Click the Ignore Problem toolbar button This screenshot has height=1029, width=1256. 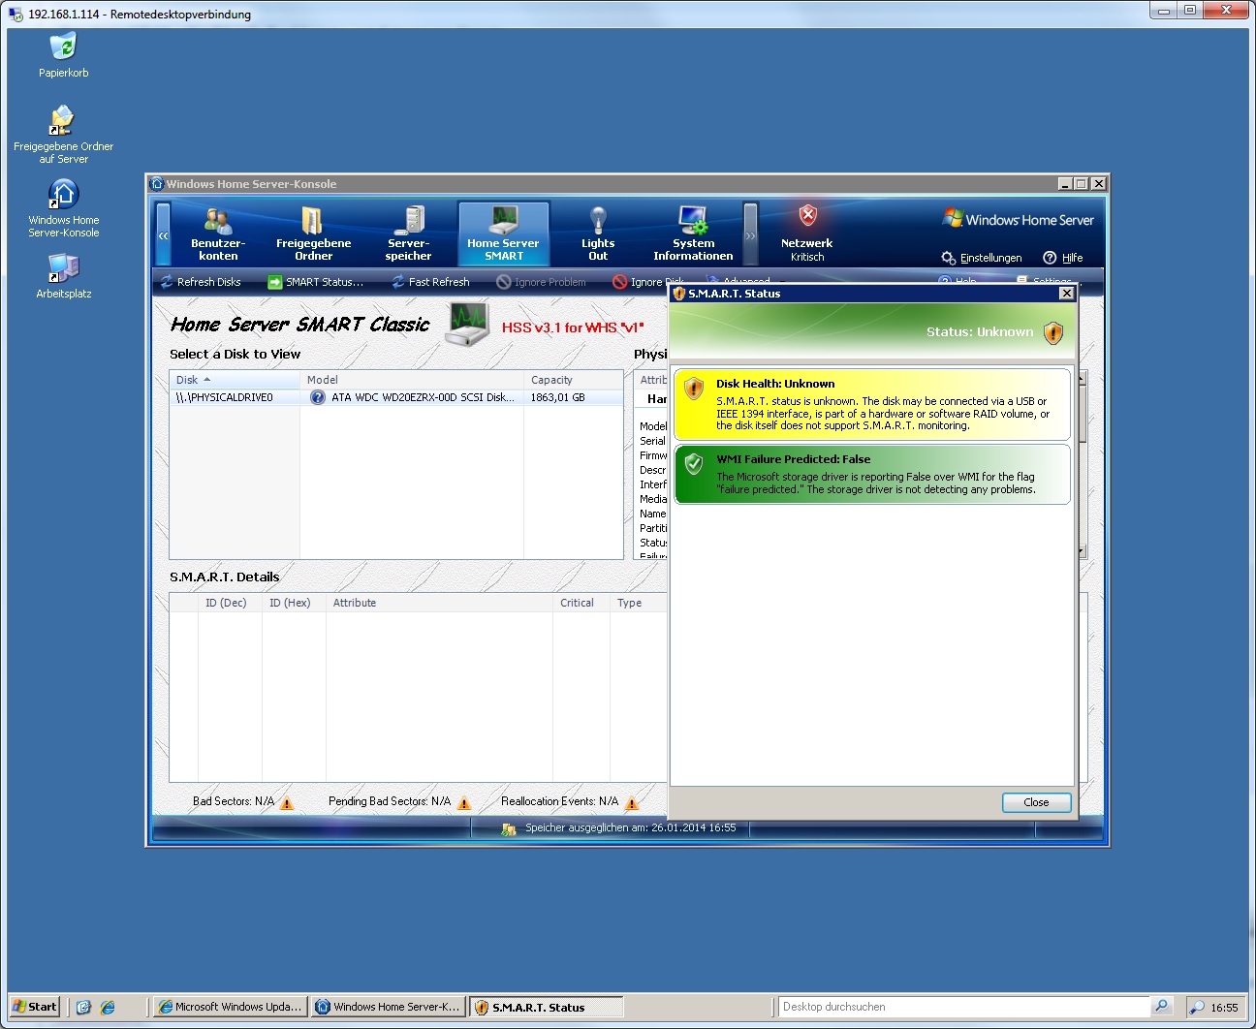(x=541, y=282)
